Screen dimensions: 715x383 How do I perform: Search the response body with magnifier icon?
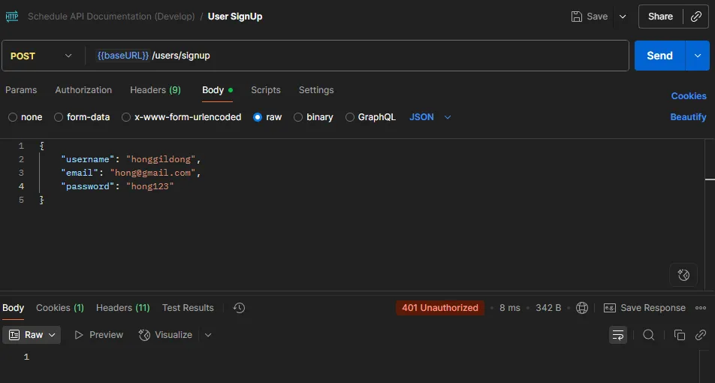(649, 335)
